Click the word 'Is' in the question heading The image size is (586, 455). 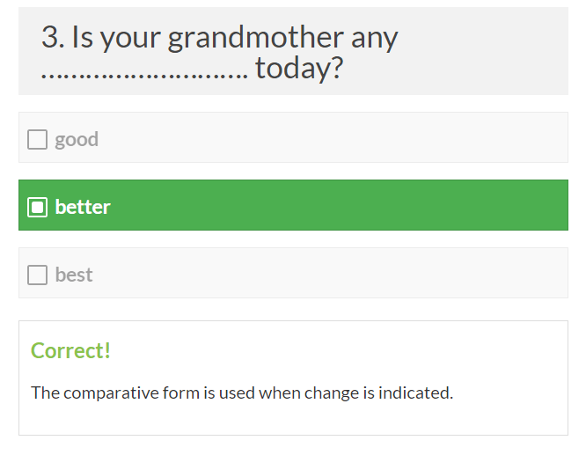tap(82, 38)
